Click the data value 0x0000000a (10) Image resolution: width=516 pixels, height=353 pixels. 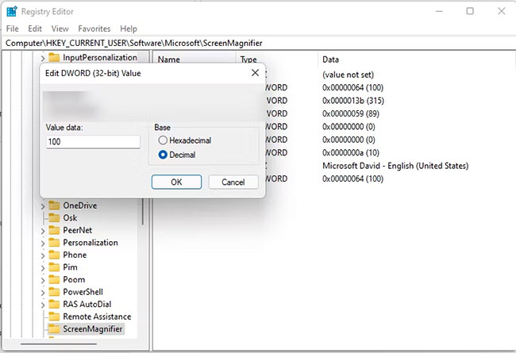351,152
